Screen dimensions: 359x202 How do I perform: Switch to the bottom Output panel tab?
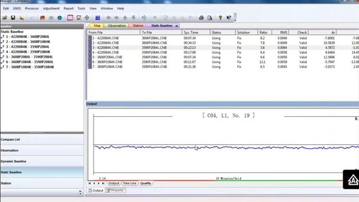pyautogui.click(x=96, y=190)
